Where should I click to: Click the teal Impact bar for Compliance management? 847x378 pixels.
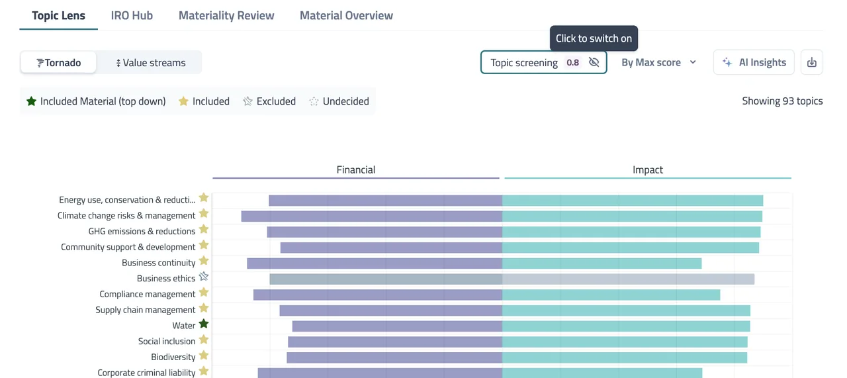point(611,295)
